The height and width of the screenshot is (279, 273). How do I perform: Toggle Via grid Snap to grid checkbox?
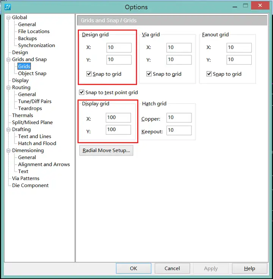[149, 74]
